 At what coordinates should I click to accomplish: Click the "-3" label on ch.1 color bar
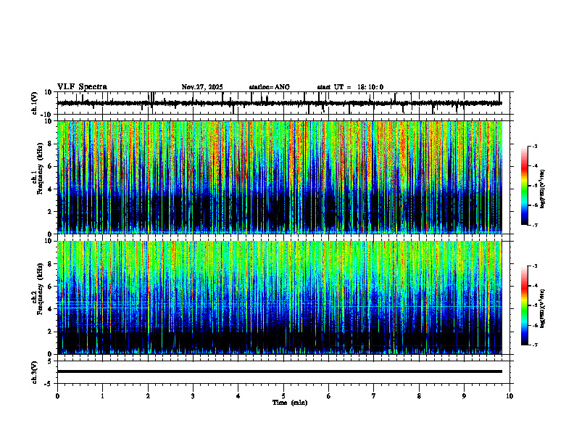[535, 146]
